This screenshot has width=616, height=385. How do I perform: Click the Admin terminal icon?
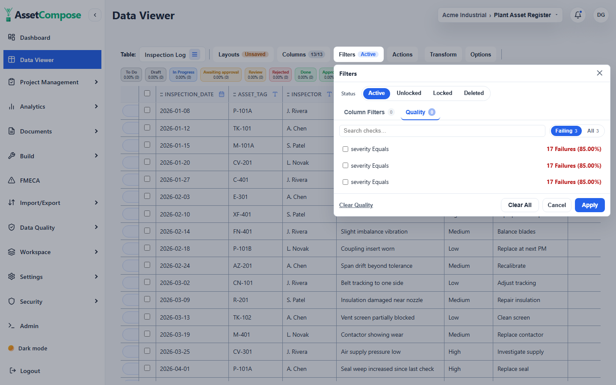[12, 326]
